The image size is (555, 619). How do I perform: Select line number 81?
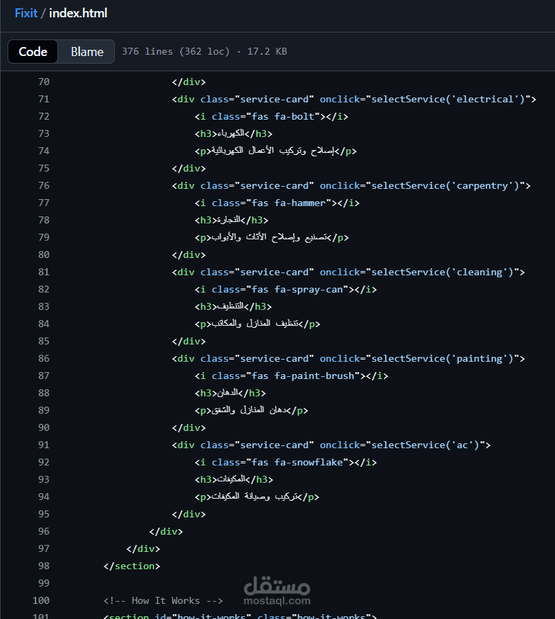[44, 272]
